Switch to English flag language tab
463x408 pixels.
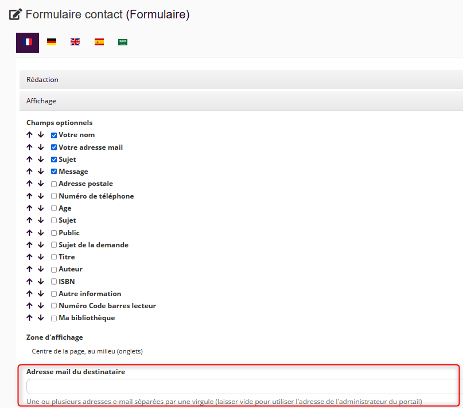pos(75,42)
